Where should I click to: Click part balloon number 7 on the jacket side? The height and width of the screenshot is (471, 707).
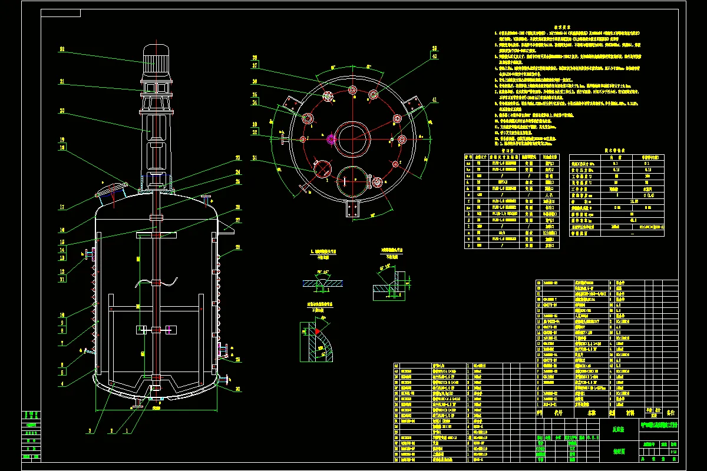point(62,344)
